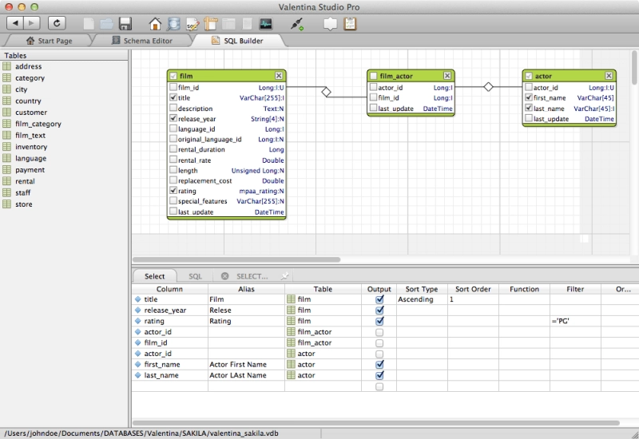The height and width of the screenshot is (439, 639).
Task: Toggle select-all checkbox in film_actor header
Action: [373, 76]
